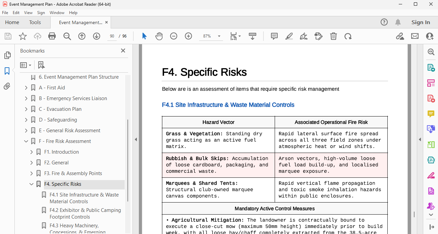This screenshot has height=234, width=438.
Task: Jump to F4.2 Exhibitor & Public Camping bookmark
Action: click(85, 214)
